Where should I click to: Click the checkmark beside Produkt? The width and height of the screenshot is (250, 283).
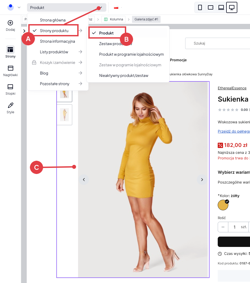point(94,33)
